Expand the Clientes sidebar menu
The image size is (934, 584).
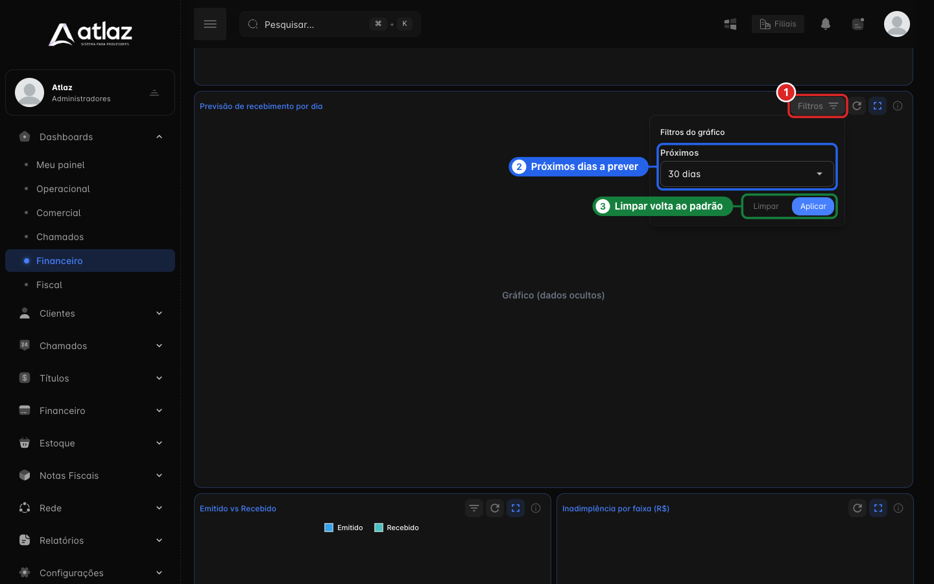[90, 313]
